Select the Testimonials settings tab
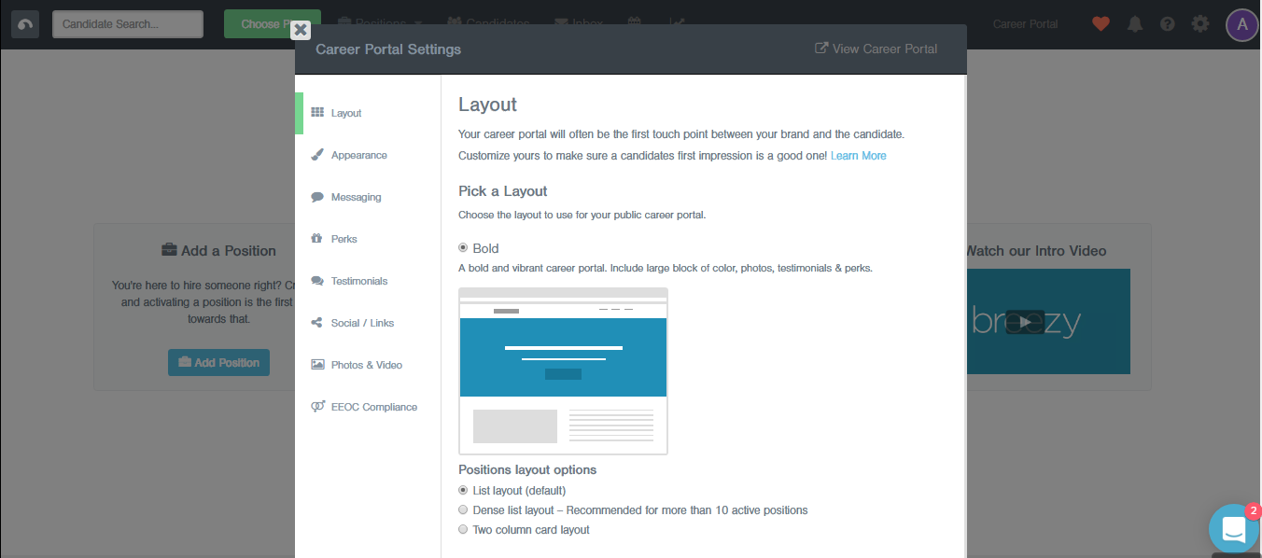Image resolution: width=1262 pixels, height=558 pixels. pos(368,281)
